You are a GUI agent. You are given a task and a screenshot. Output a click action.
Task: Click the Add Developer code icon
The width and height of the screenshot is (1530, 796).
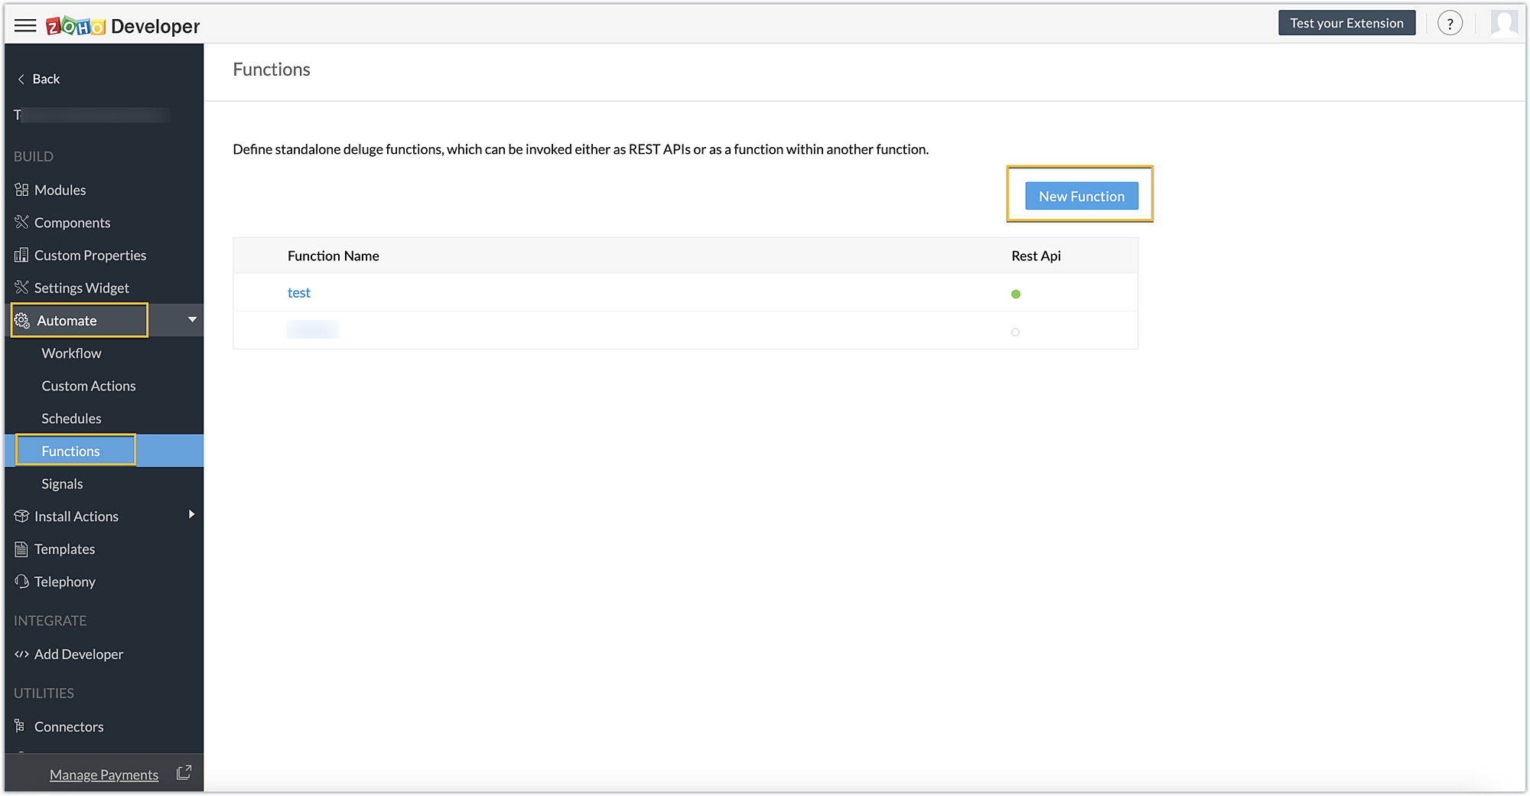[21, 654]
